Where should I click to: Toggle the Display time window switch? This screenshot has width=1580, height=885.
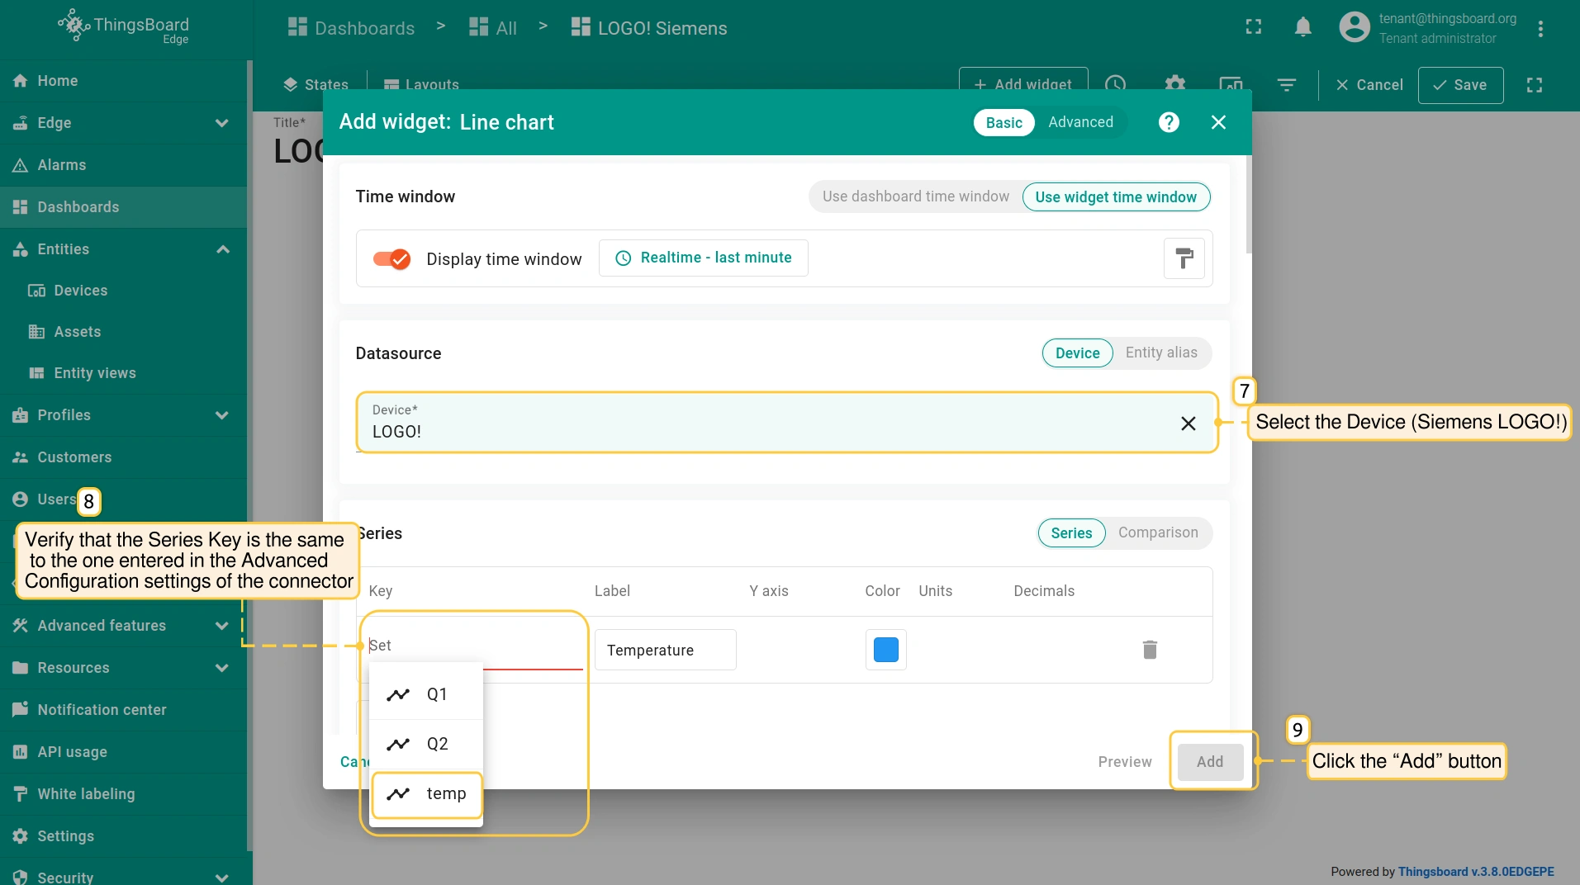click(391, 259)
